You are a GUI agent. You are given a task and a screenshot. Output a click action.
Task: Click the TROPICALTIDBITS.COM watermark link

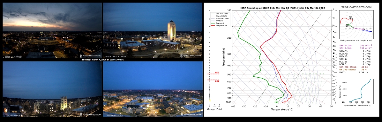pyautogui.click(x=356, y=8)
